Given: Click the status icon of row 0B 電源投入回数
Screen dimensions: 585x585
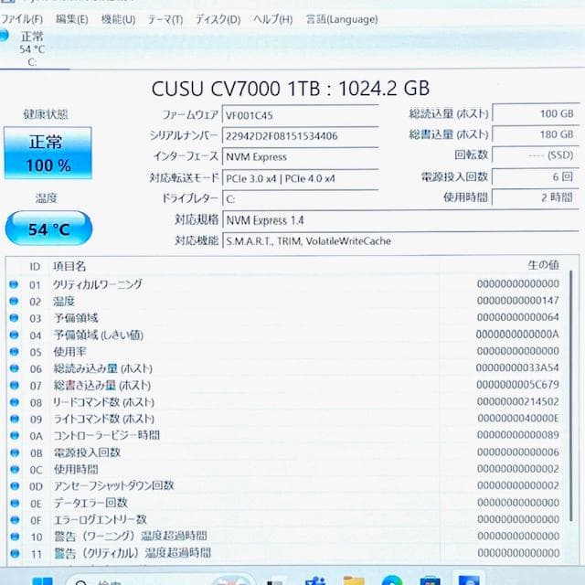Looking at the screenshot, I should click(x=15, y=452).
